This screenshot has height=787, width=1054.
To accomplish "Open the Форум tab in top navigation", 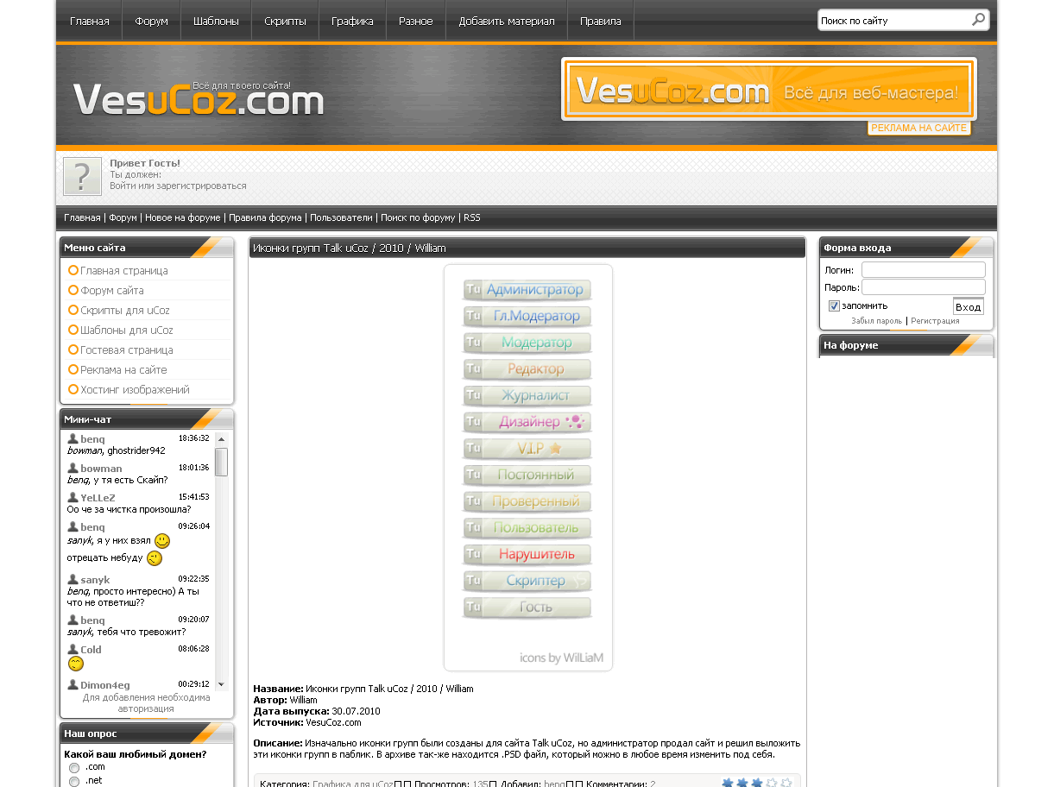I will click(152, 21).
